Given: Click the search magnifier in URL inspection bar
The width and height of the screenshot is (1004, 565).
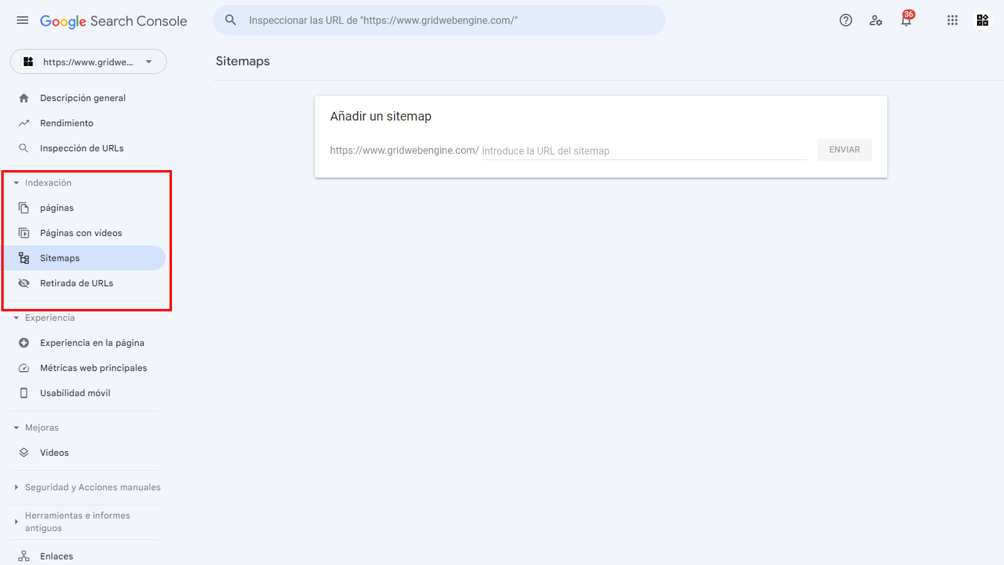Looking at the screenshot, I should 231,20.
